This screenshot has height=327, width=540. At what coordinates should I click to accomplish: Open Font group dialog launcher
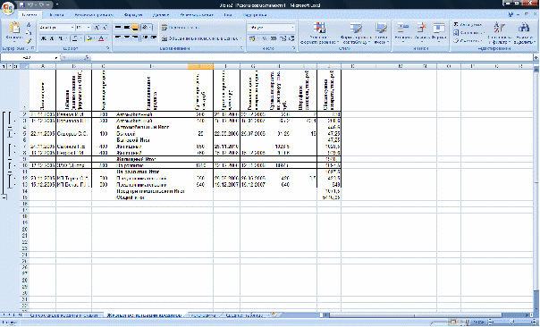tap(108, 48)
